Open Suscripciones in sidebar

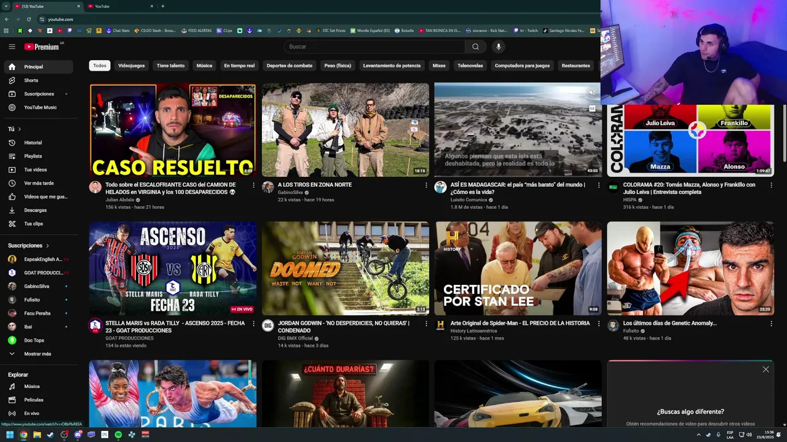(x=39, y=94)
